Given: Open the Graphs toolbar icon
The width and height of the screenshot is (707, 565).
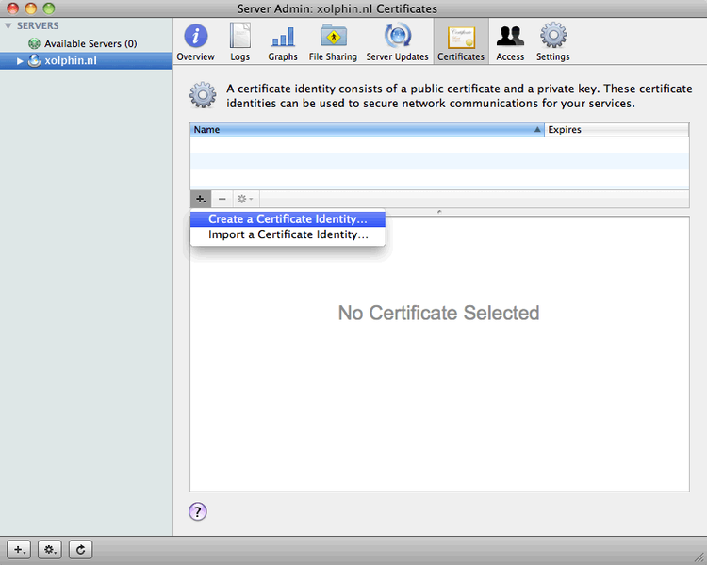Looking at the screenshot, I should click(283, 42).
